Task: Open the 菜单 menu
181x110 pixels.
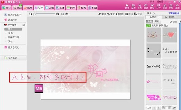Action: tap(152, 2)
